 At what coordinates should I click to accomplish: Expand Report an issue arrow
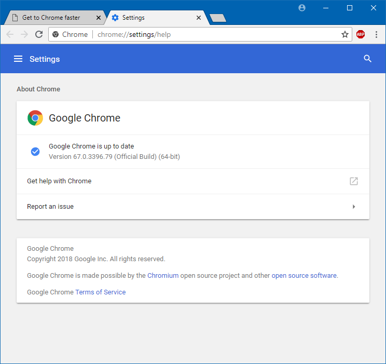(x=354, y=207)
